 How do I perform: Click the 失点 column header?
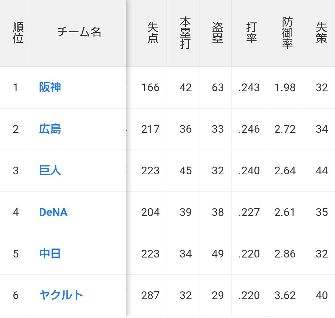pyautogui.click(x=153, y=33)
